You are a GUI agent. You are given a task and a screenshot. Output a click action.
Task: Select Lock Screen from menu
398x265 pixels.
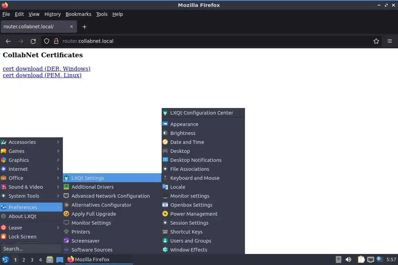31,237
